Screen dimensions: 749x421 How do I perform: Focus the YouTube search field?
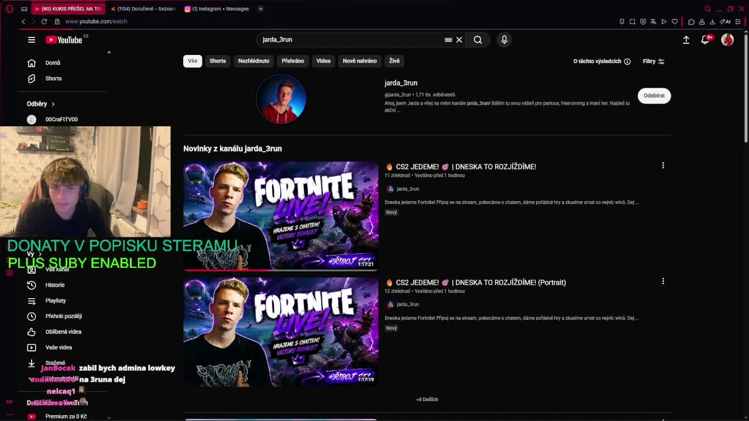point(351,40)
